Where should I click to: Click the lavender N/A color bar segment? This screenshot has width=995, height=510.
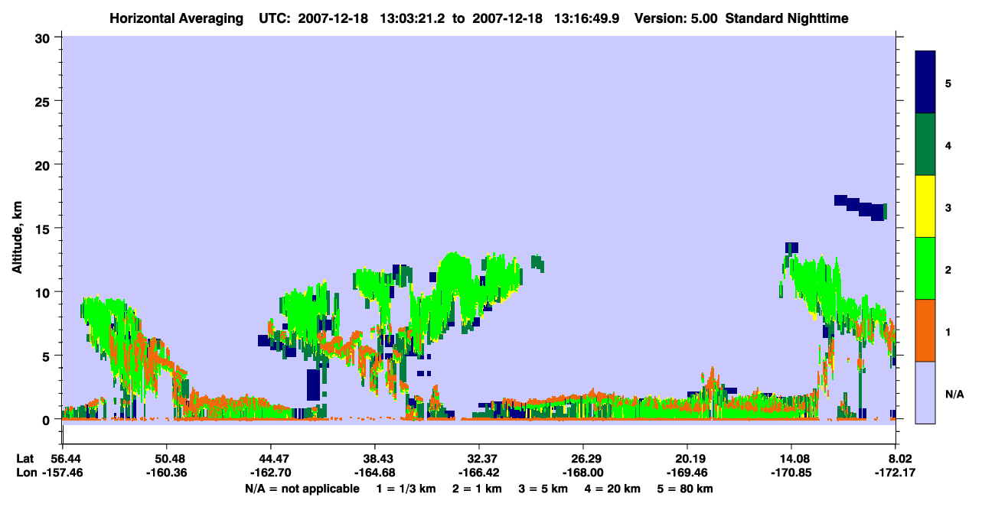tap(925, 392)
